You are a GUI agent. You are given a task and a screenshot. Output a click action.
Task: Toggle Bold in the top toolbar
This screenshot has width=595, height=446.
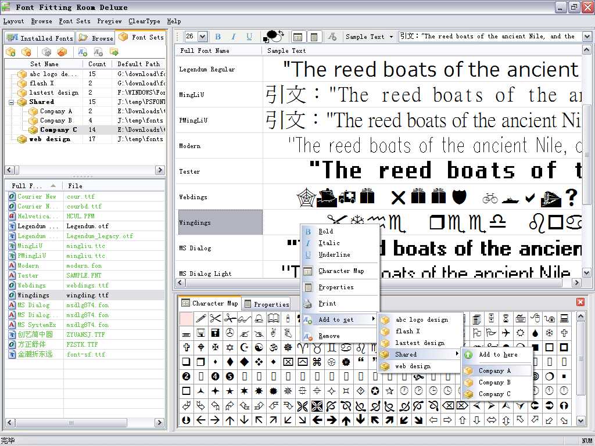(218, 37)
